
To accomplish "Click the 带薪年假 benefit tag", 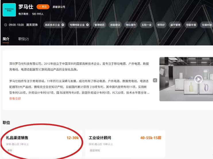I will point(191,25).
